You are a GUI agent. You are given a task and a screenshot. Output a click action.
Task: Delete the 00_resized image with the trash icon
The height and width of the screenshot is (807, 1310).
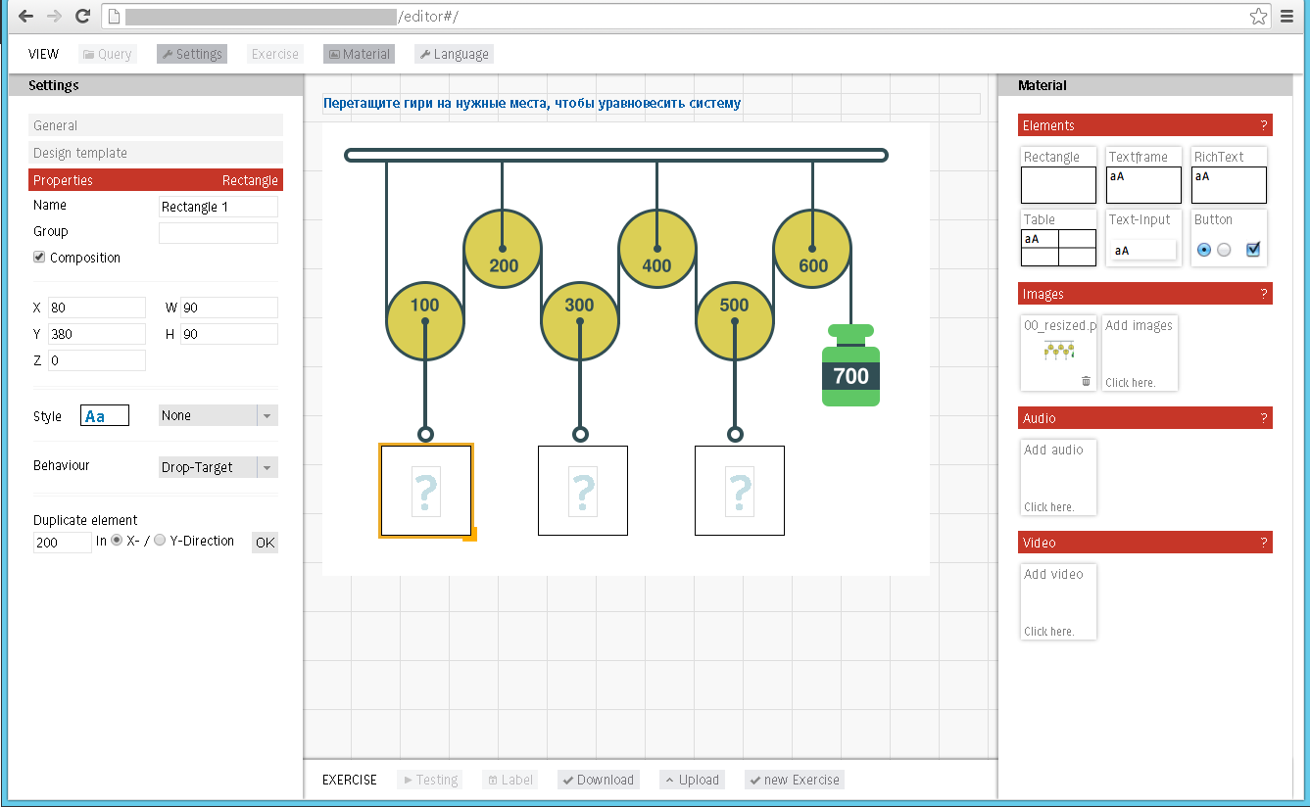(1086, 381)
